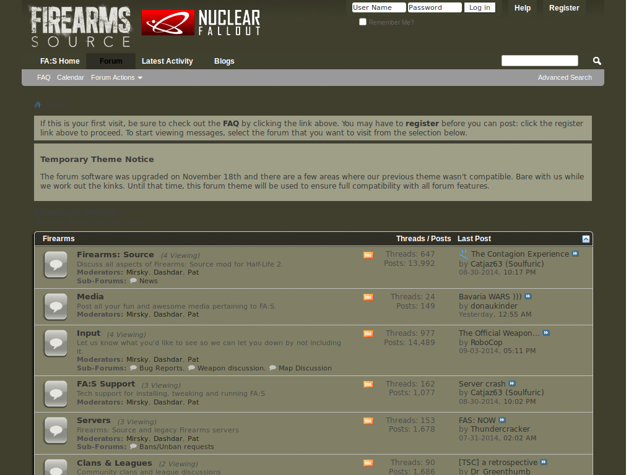
Task: Click the Servers forum status icon
Action: pyautogui.click(x=56, y=430)
